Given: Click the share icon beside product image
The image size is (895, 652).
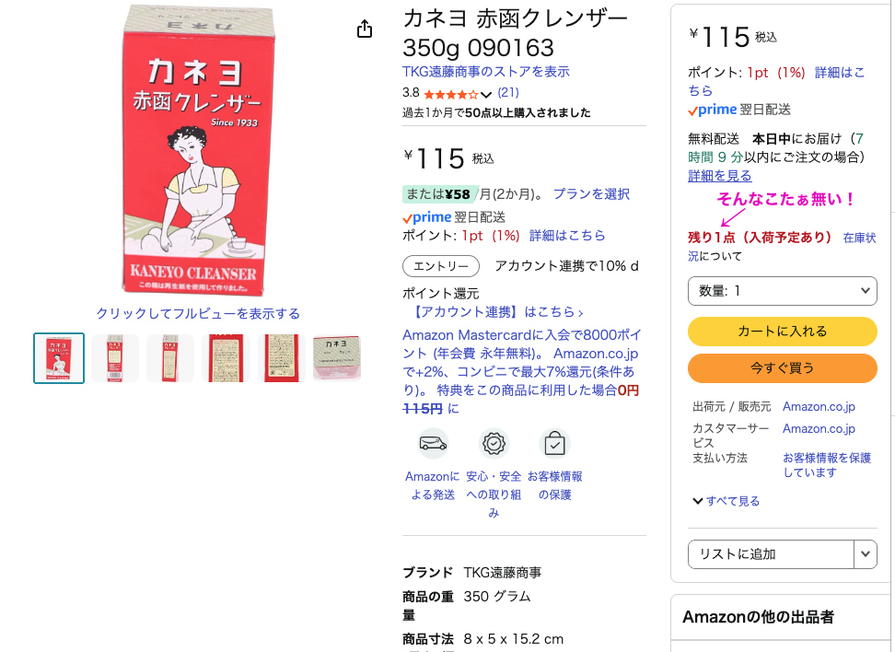Looking at the screenshot, I should click(x=364, y=29).
